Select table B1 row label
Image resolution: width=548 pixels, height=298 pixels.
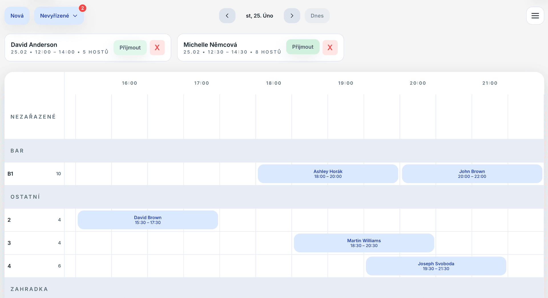(x=11, y=174)
